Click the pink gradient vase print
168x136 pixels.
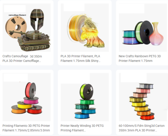point(156,34)
